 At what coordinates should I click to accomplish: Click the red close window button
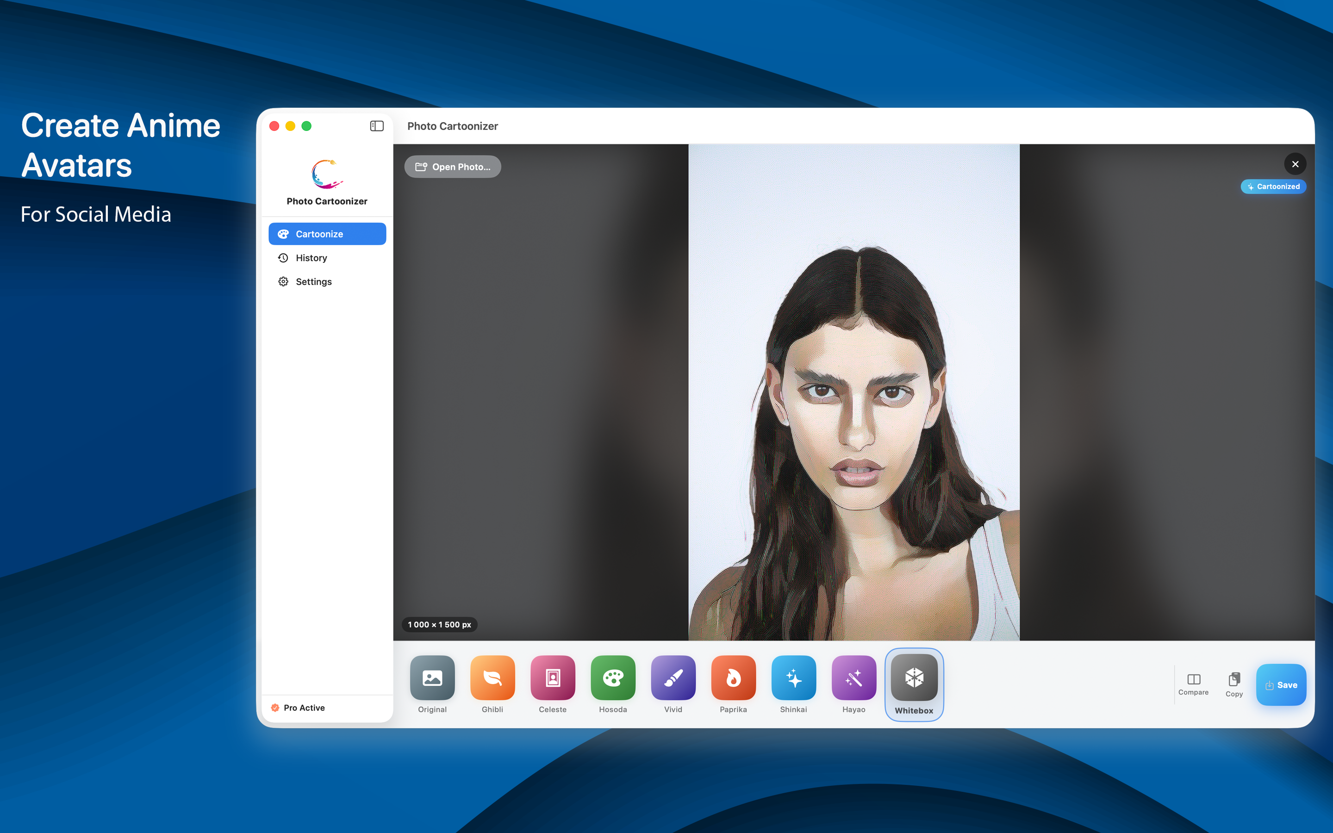tap(274, 126)
